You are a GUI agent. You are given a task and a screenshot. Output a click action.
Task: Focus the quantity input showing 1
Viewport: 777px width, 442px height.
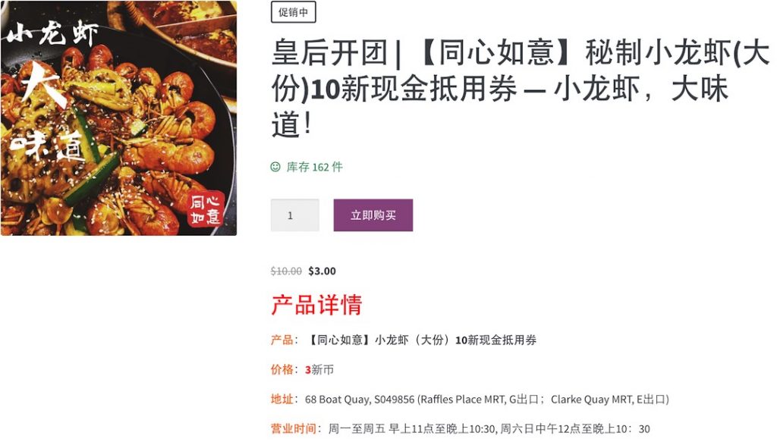click(x=295, y=215)
